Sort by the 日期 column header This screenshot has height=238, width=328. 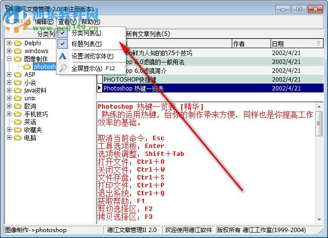[297, 44]
